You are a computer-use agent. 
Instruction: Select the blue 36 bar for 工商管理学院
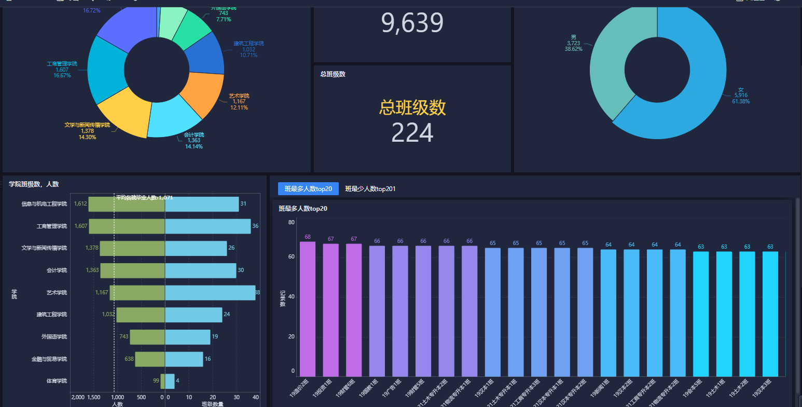click(x=208, y=226)
